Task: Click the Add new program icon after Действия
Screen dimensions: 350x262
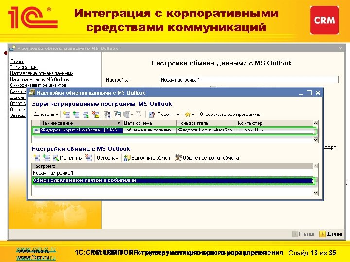Action: pyautogui.click(x=66, y=115)
